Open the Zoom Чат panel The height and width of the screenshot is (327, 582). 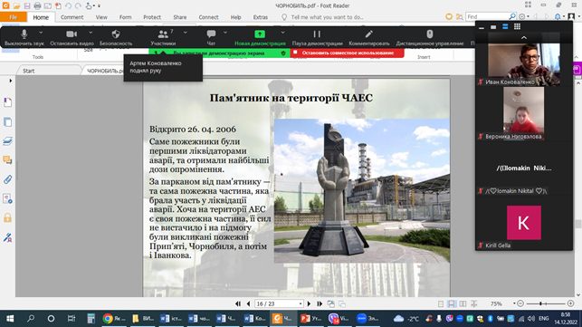point(211,37)
